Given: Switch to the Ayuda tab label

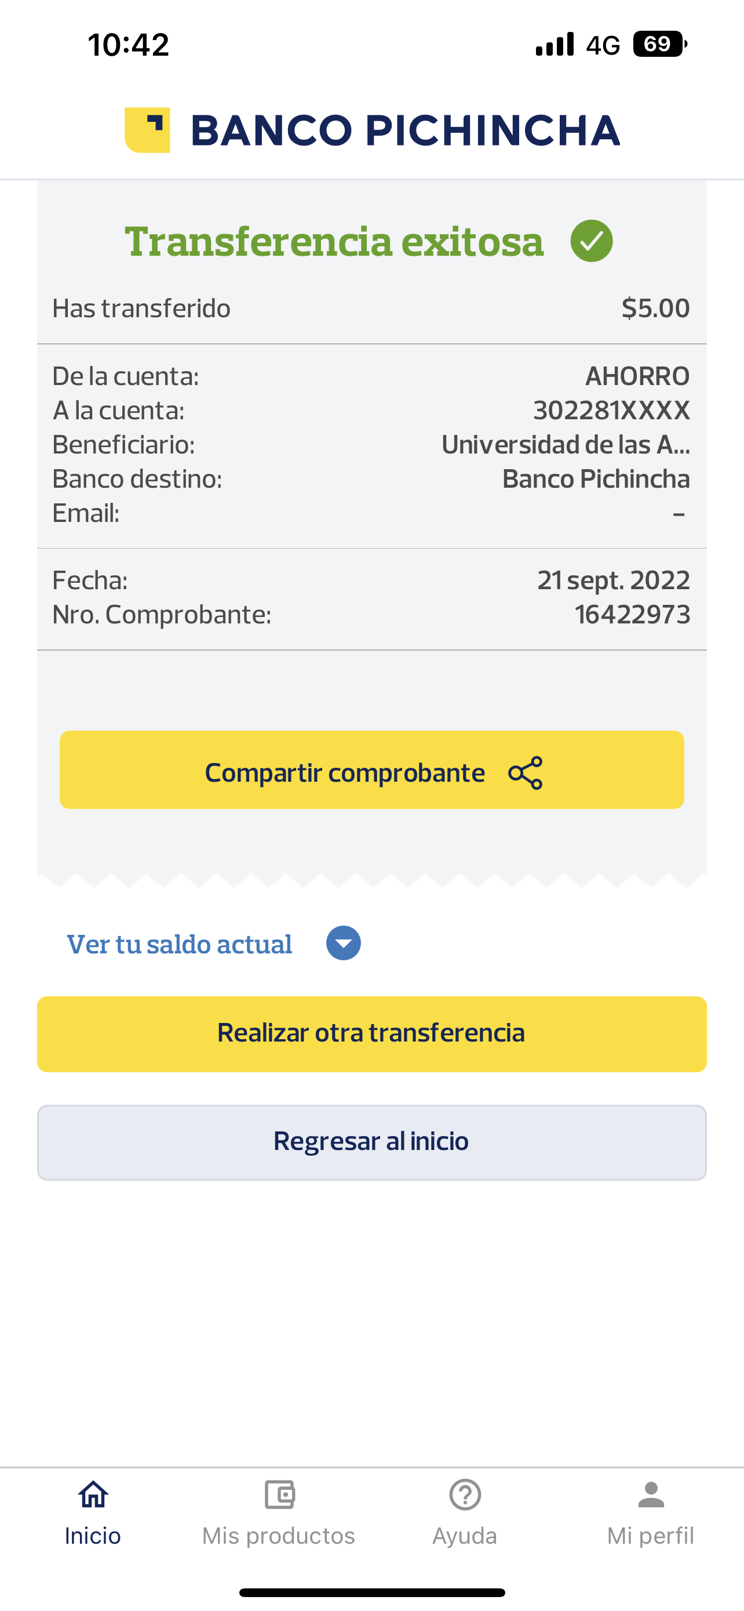Looking at the screenshot, I should point(465,1536).
